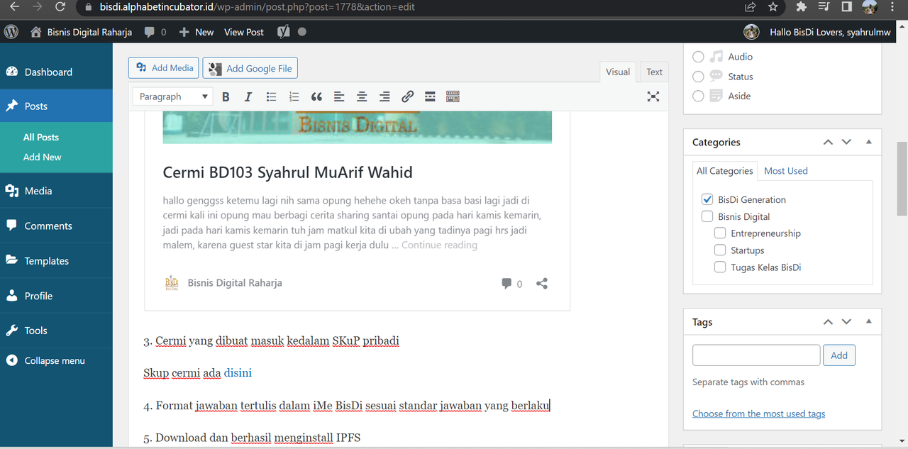The height and width of the screenshot is (449, 908).
Task: Click the user avatar in the admin bar
Action: (x=751, y=32)
